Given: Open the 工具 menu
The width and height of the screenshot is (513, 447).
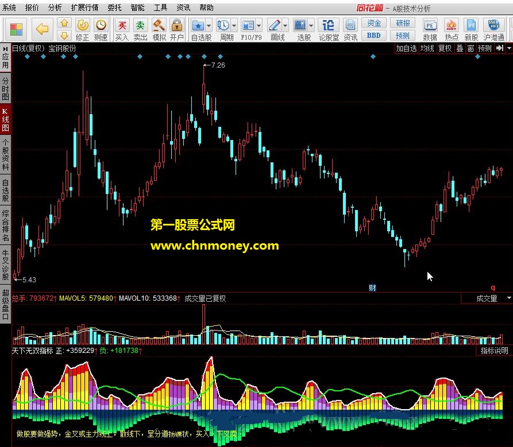Looking at the screenshot, I should 160,7.
